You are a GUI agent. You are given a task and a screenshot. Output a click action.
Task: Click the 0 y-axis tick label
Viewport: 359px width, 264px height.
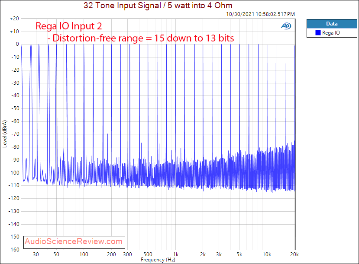click(17, 44)
